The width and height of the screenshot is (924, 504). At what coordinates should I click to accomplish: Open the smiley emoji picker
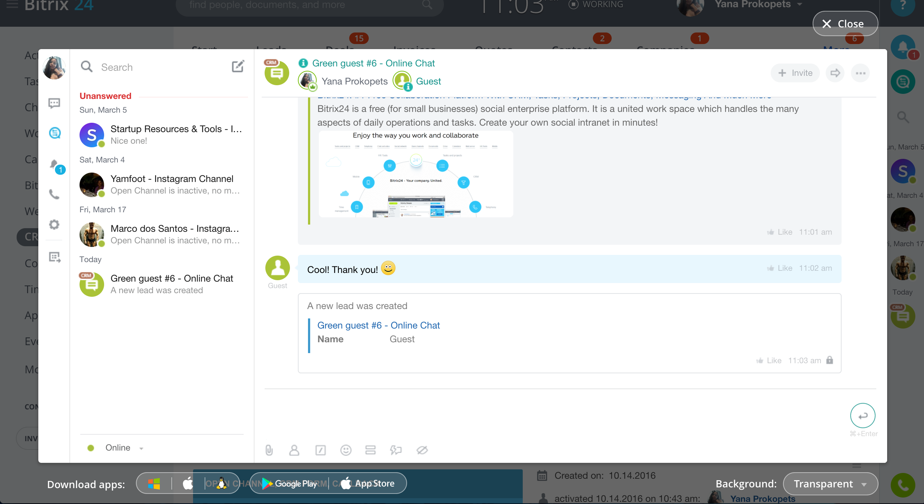pos(346,450)
